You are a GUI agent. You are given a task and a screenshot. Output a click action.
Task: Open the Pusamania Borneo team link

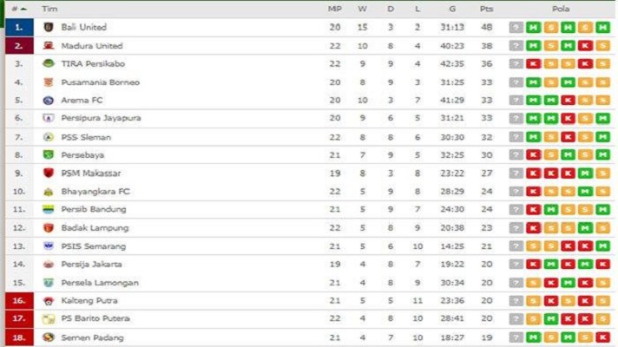[x=100, y=82]
